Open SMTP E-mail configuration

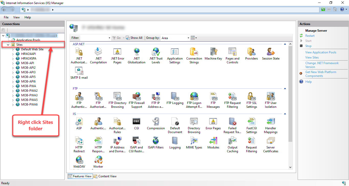tap(79, 72)
